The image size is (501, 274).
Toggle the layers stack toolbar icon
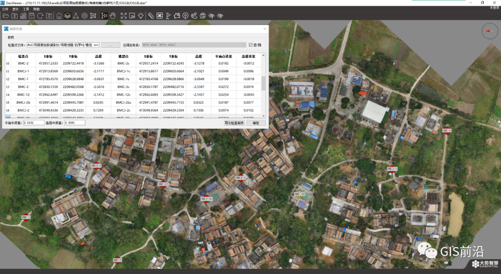tap(67, 16)
